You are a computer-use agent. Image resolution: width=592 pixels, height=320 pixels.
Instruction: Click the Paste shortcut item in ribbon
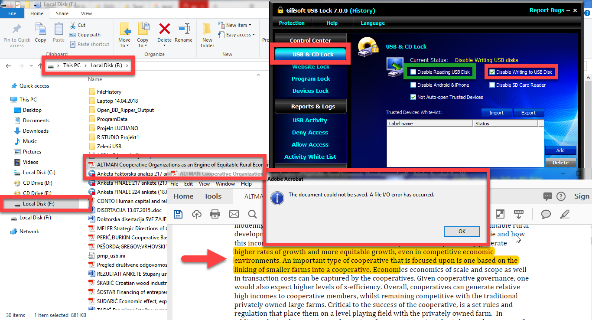(89, 44)
